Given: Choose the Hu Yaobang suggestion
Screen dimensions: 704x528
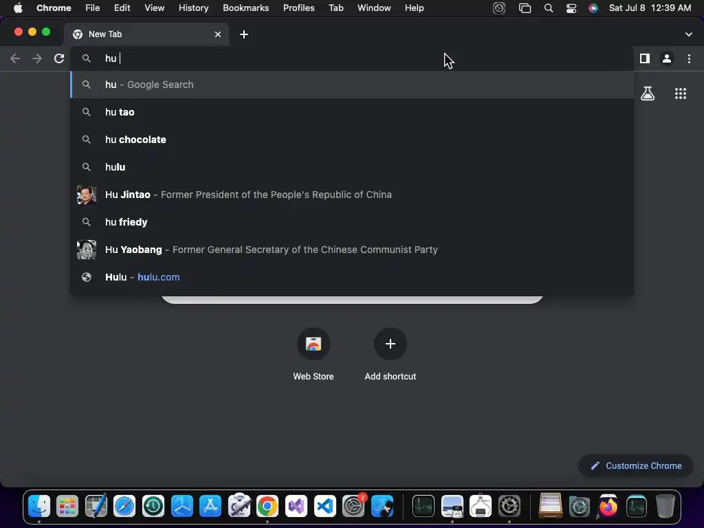Looking at the screenshot, I should 352,249.
